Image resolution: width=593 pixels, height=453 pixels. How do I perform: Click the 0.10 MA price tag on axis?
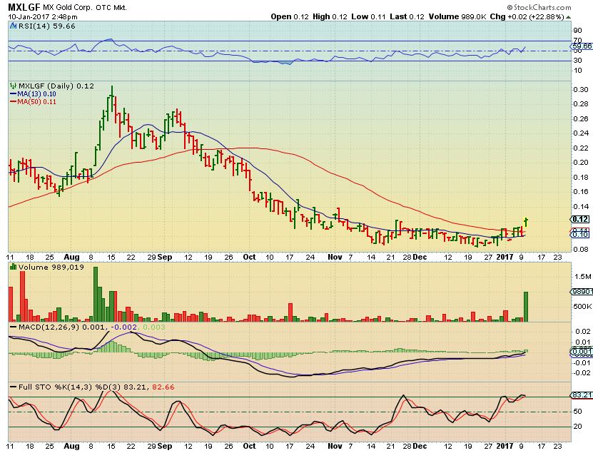point(580,234)
